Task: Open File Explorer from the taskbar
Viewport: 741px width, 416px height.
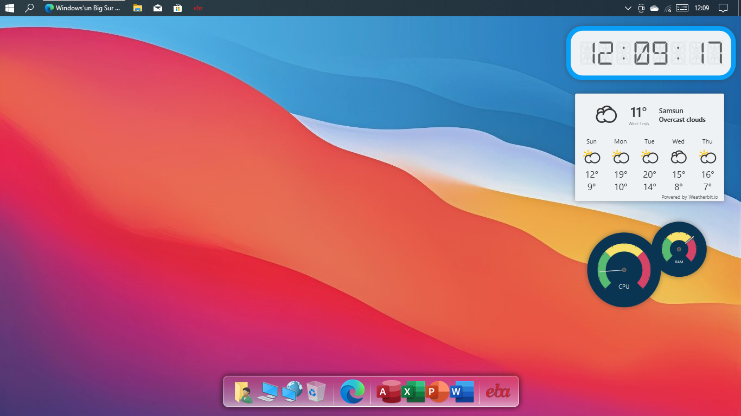Action: tap(138, 8)
